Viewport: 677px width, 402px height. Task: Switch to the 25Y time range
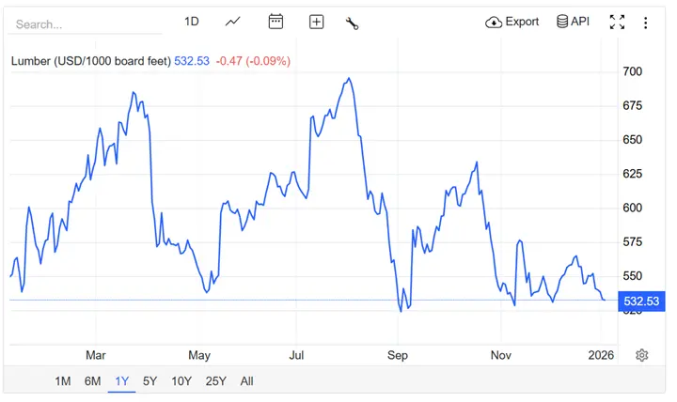point(215,381)
